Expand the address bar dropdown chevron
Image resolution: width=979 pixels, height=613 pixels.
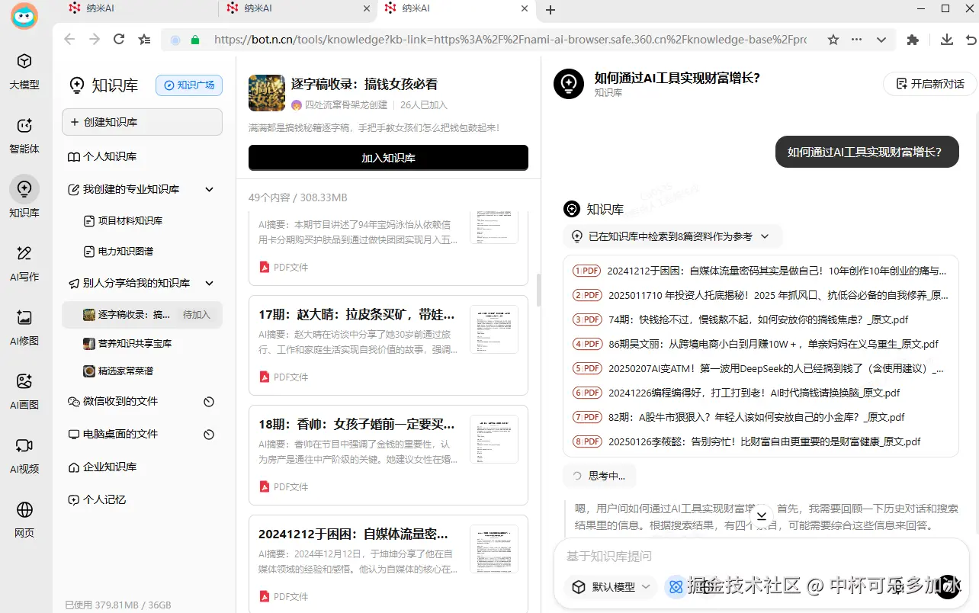(881, 40)
